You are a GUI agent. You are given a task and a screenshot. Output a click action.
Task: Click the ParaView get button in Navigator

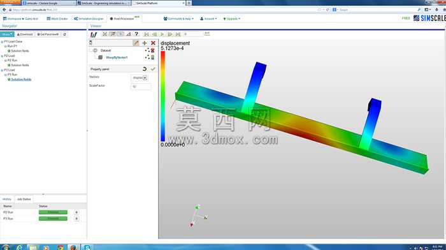pos(48,34)
